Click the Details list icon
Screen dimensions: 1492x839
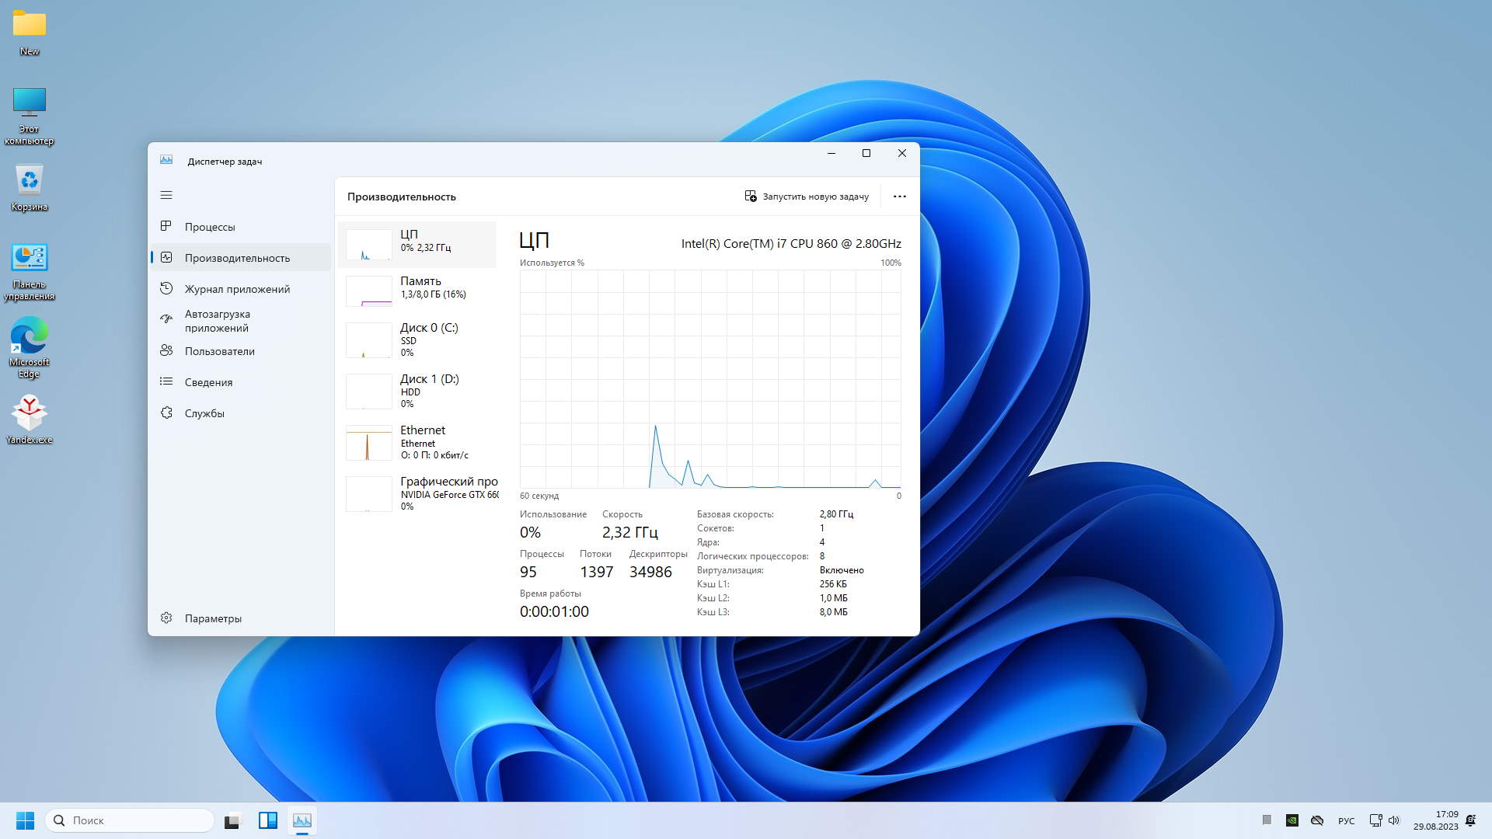[166, 381]
